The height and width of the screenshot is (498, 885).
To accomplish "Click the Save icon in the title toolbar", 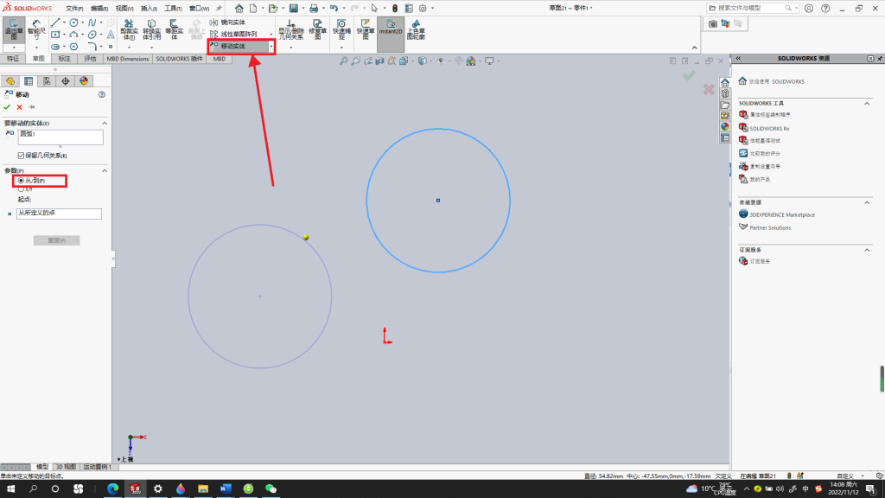I will pos(294,9).
